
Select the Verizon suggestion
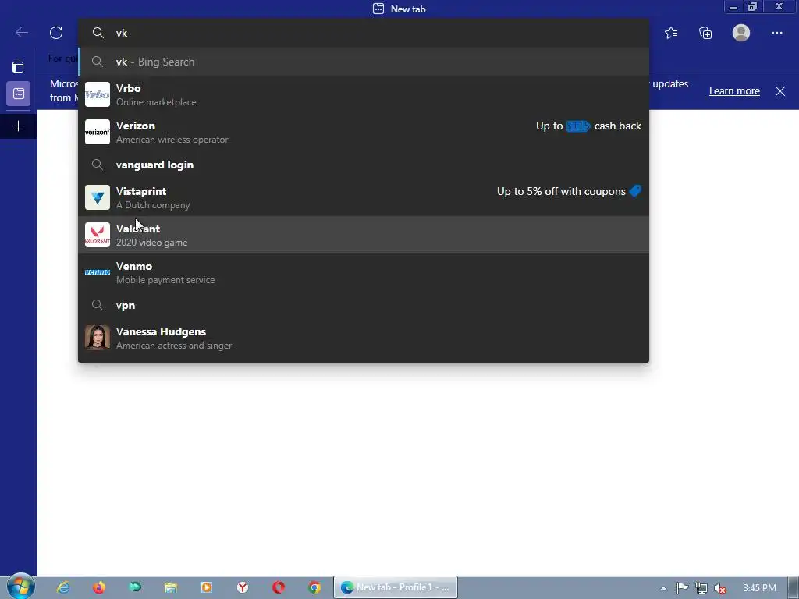pyautogui.click(x=364, y=132)
